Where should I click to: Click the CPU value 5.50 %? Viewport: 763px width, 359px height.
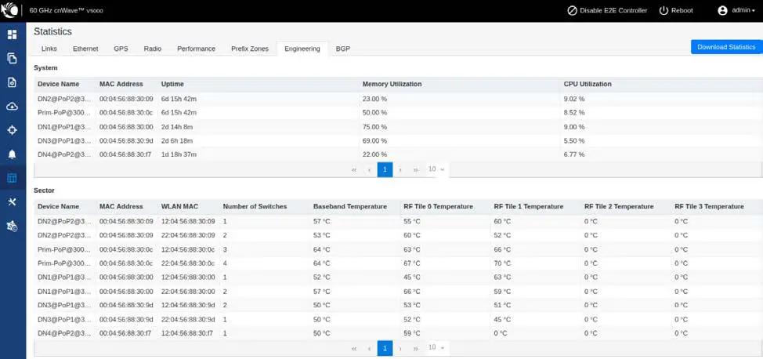(574, 141)
